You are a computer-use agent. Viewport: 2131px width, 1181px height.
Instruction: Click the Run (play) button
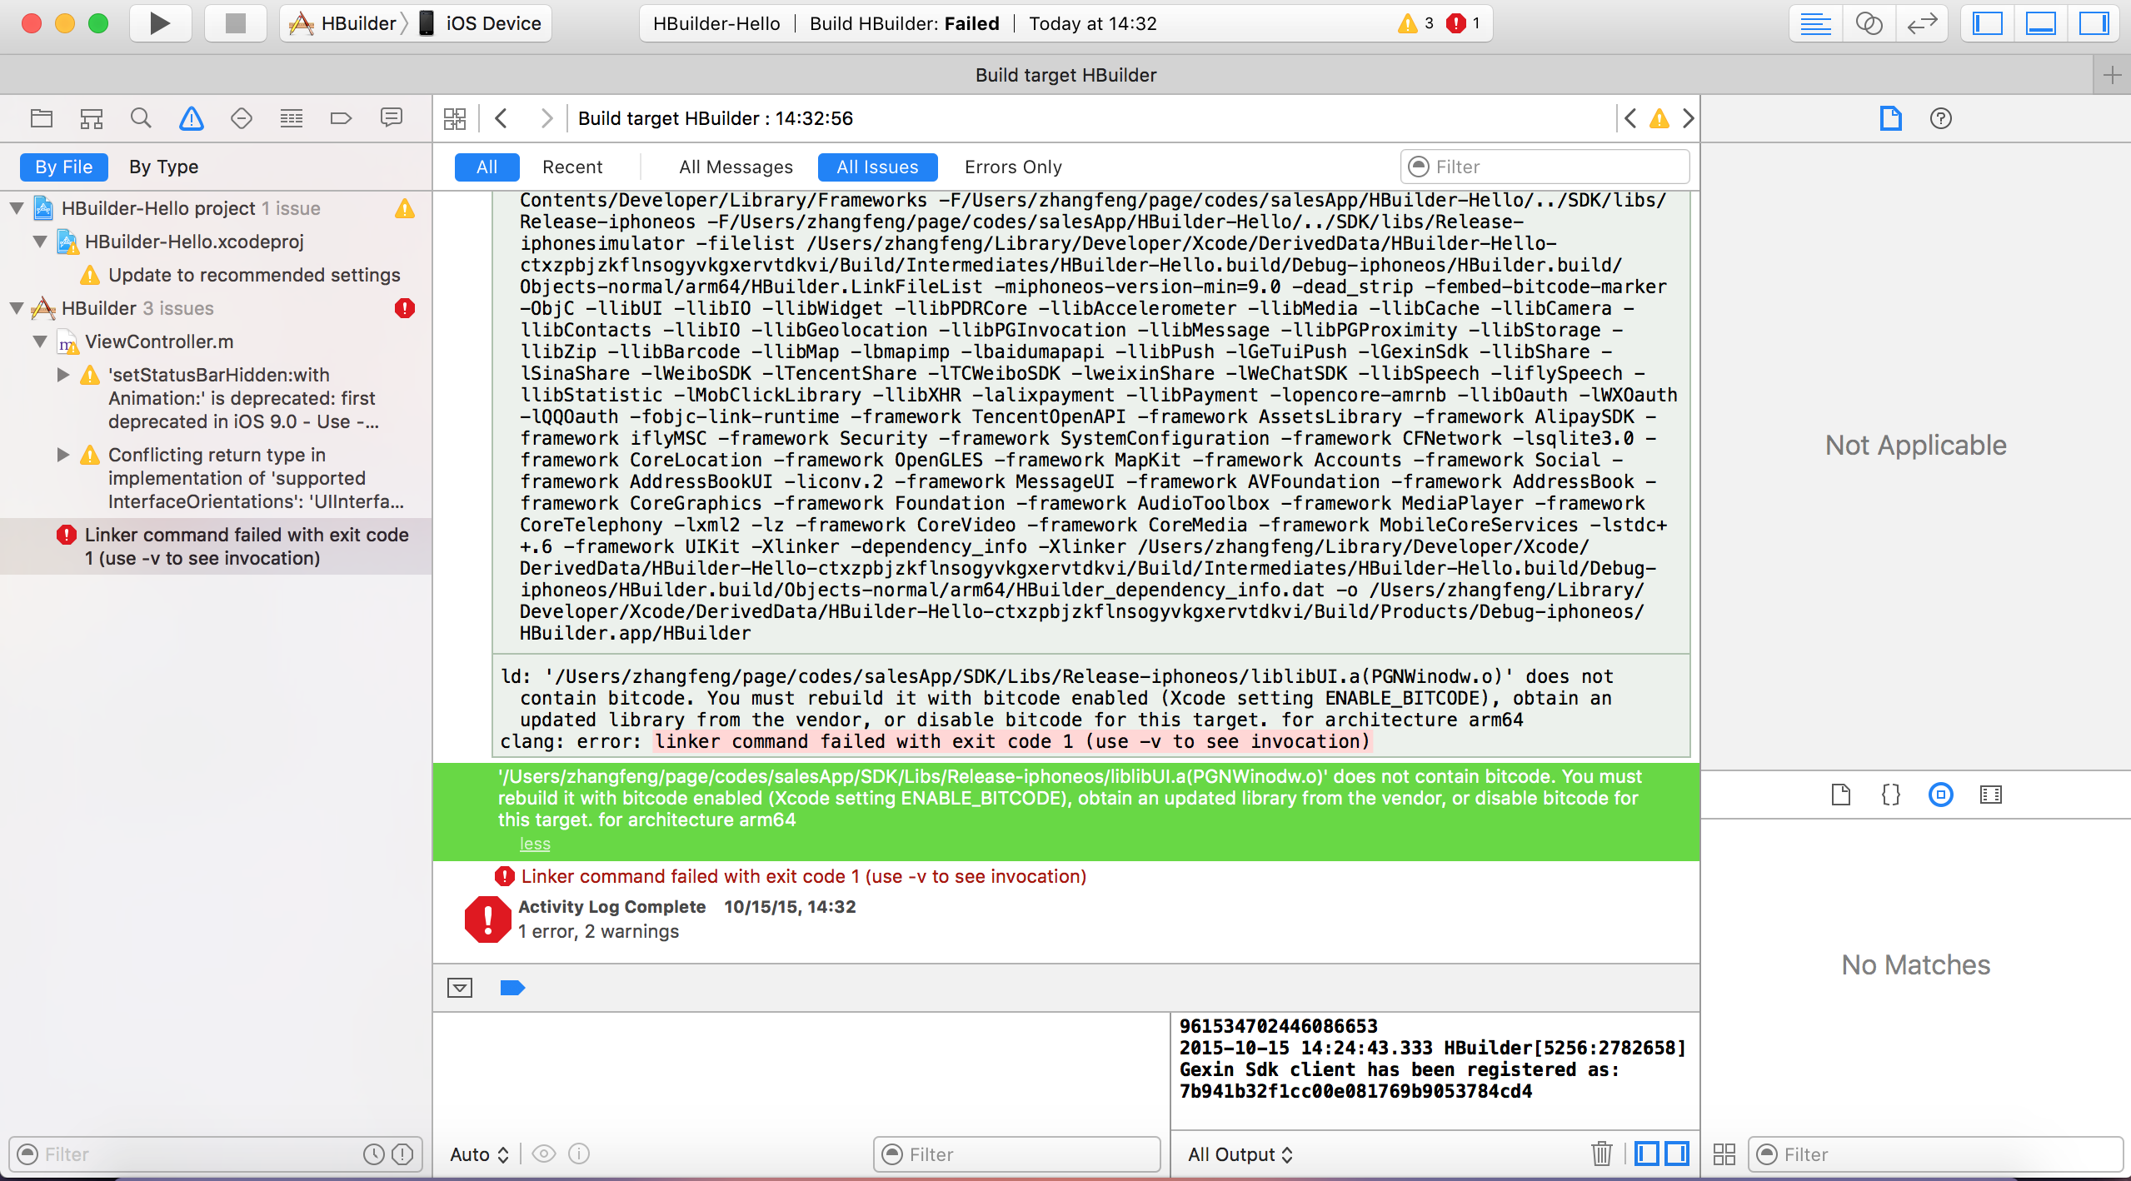click(160, 23)
